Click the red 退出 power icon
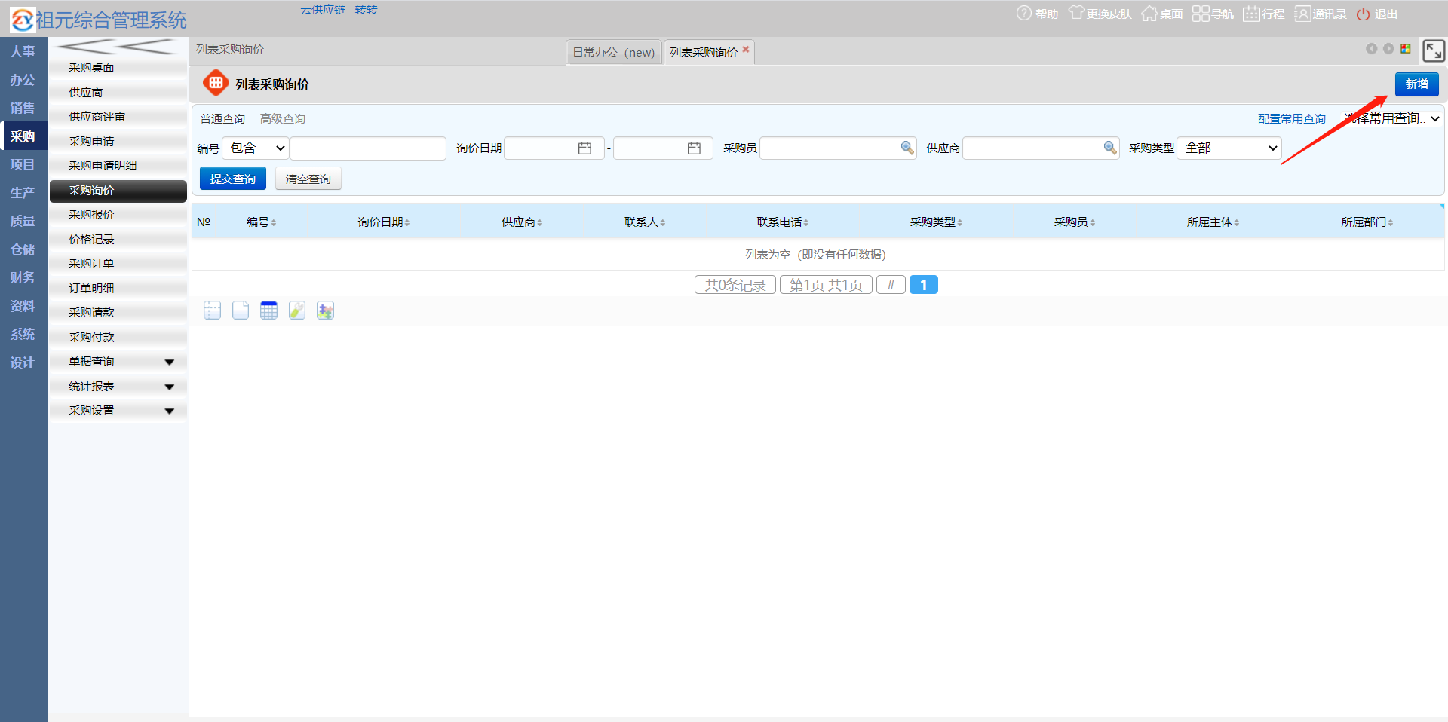 coord(1363,14)
